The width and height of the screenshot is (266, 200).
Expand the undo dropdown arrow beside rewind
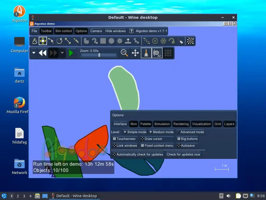(34, 53)
